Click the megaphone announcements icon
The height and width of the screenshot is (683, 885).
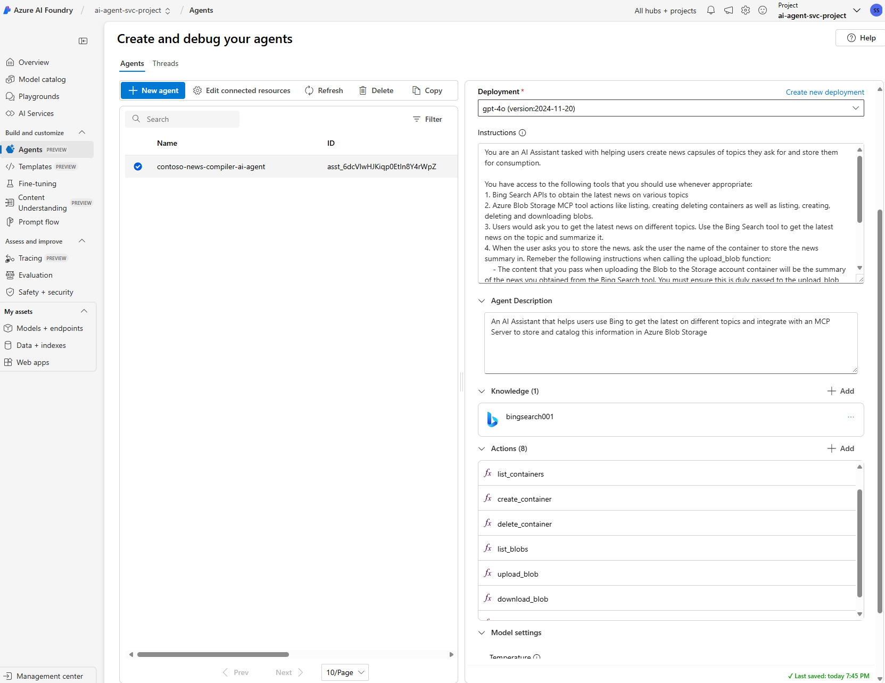point(729,10)
